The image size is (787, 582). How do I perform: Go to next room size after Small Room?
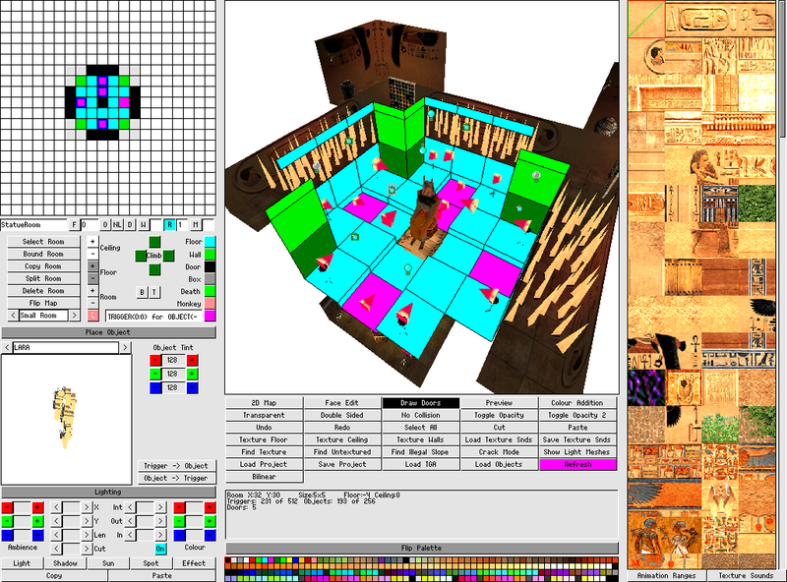(x=75, y=315)
